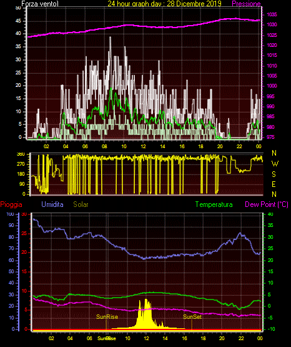
Task: Click the "1000" pressure axis value
Action: click(x=272, y=86)
